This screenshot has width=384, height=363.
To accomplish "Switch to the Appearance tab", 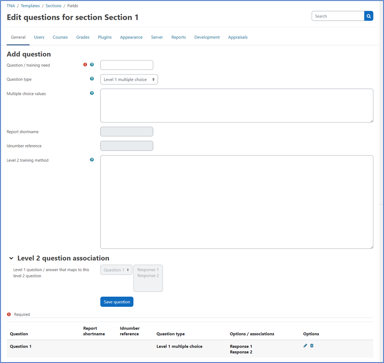I will [131, 37].
